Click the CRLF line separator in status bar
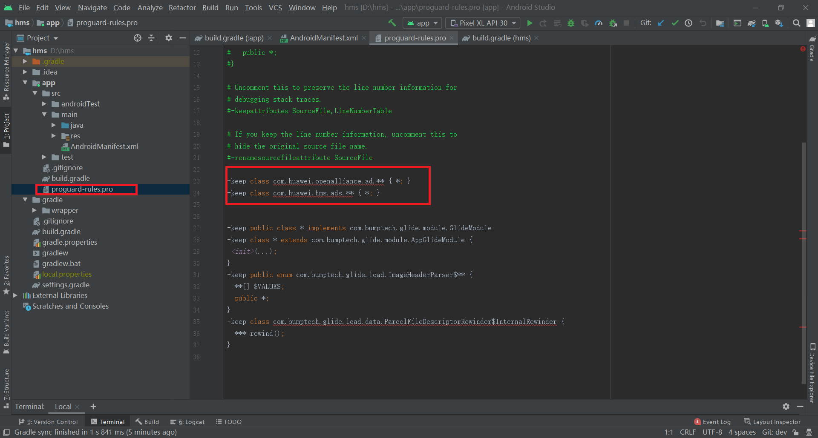This screenshot has height=438, width=818. click(688, 432)
